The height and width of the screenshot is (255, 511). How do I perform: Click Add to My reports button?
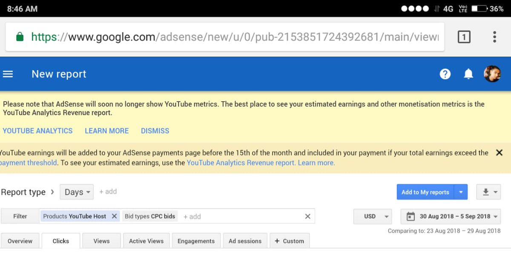point(425,192)
